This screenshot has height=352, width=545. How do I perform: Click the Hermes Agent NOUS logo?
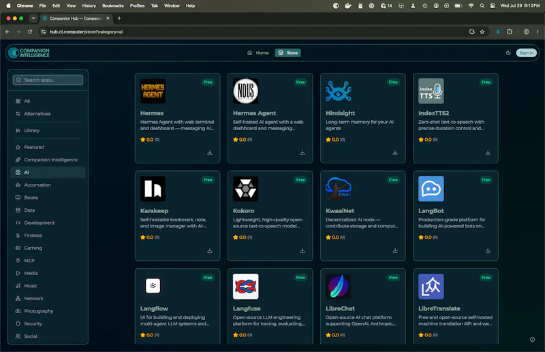[245, 91]
